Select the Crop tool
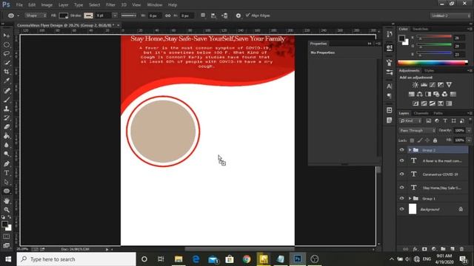 pyautogui.click(x=7, y=72)
